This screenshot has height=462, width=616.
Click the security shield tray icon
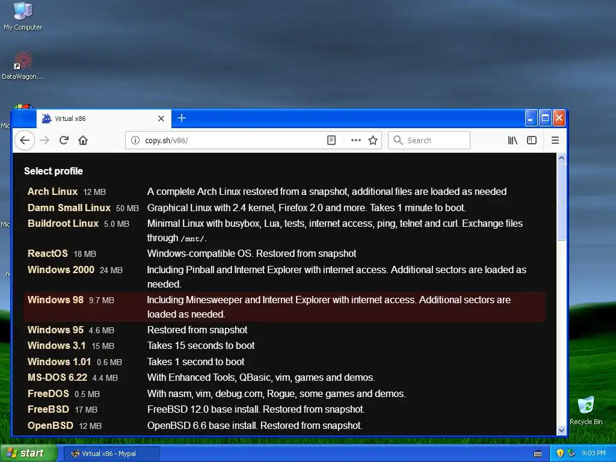560,454
